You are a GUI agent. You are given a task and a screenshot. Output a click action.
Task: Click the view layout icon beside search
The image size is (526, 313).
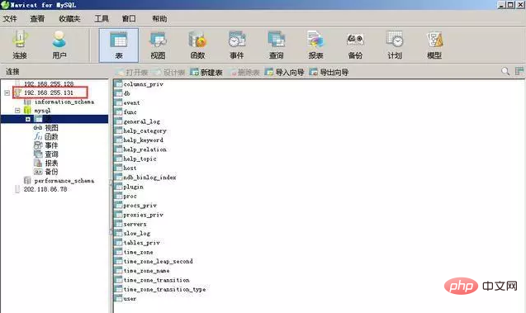click(x=519, y=71)
